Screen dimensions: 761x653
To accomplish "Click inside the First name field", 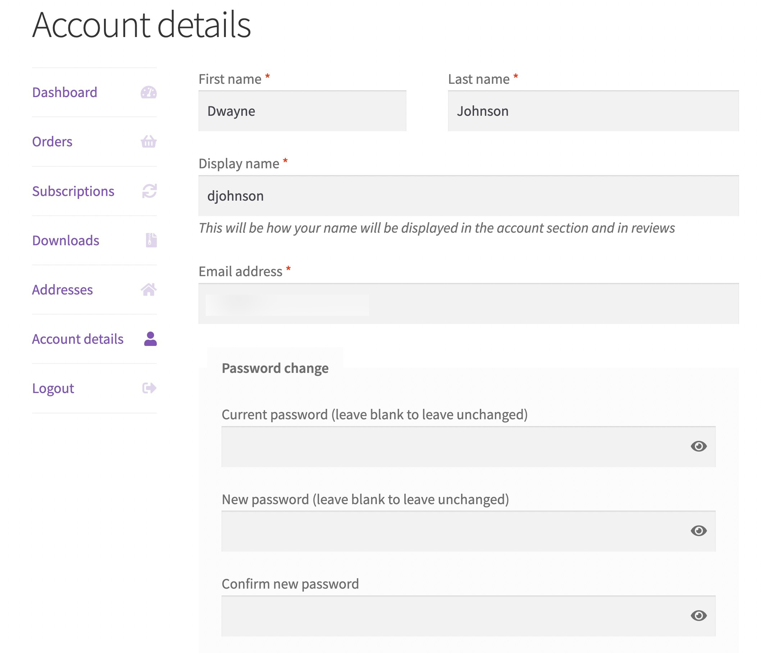I will (x=302, y=110).
